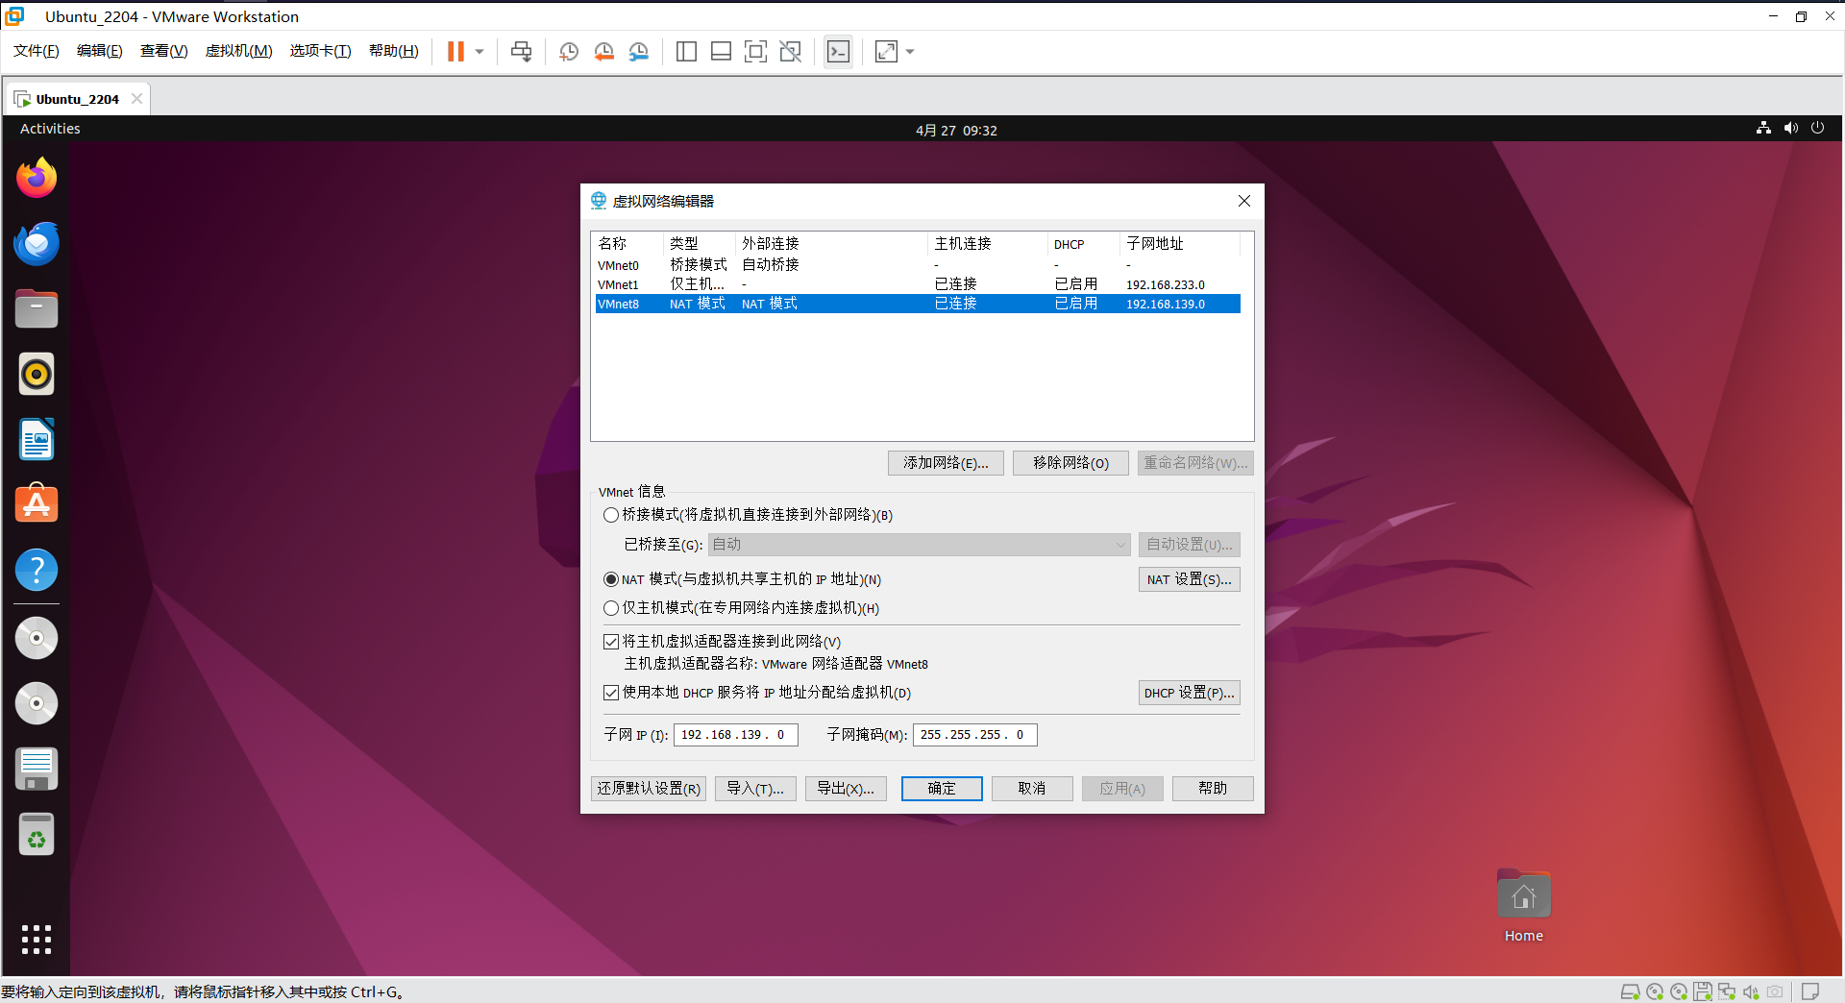Image resolution: width=1845 pixels, height=1003 pixels.
Task: Select NAT 模式 radio button
Action: pos(611,579)
